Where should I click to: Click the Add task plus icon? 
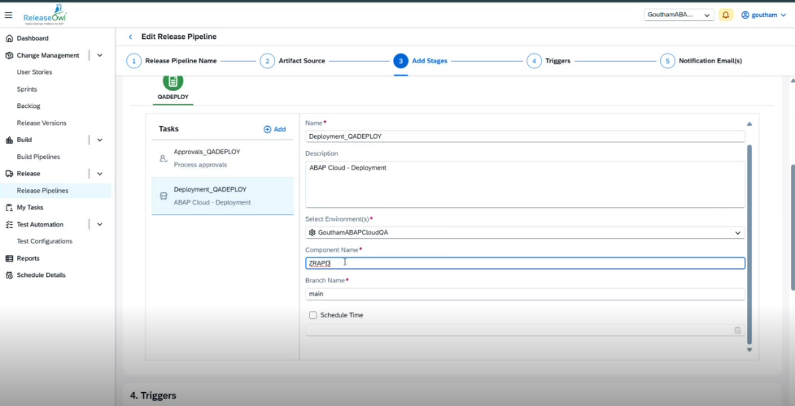click(268, 129)
